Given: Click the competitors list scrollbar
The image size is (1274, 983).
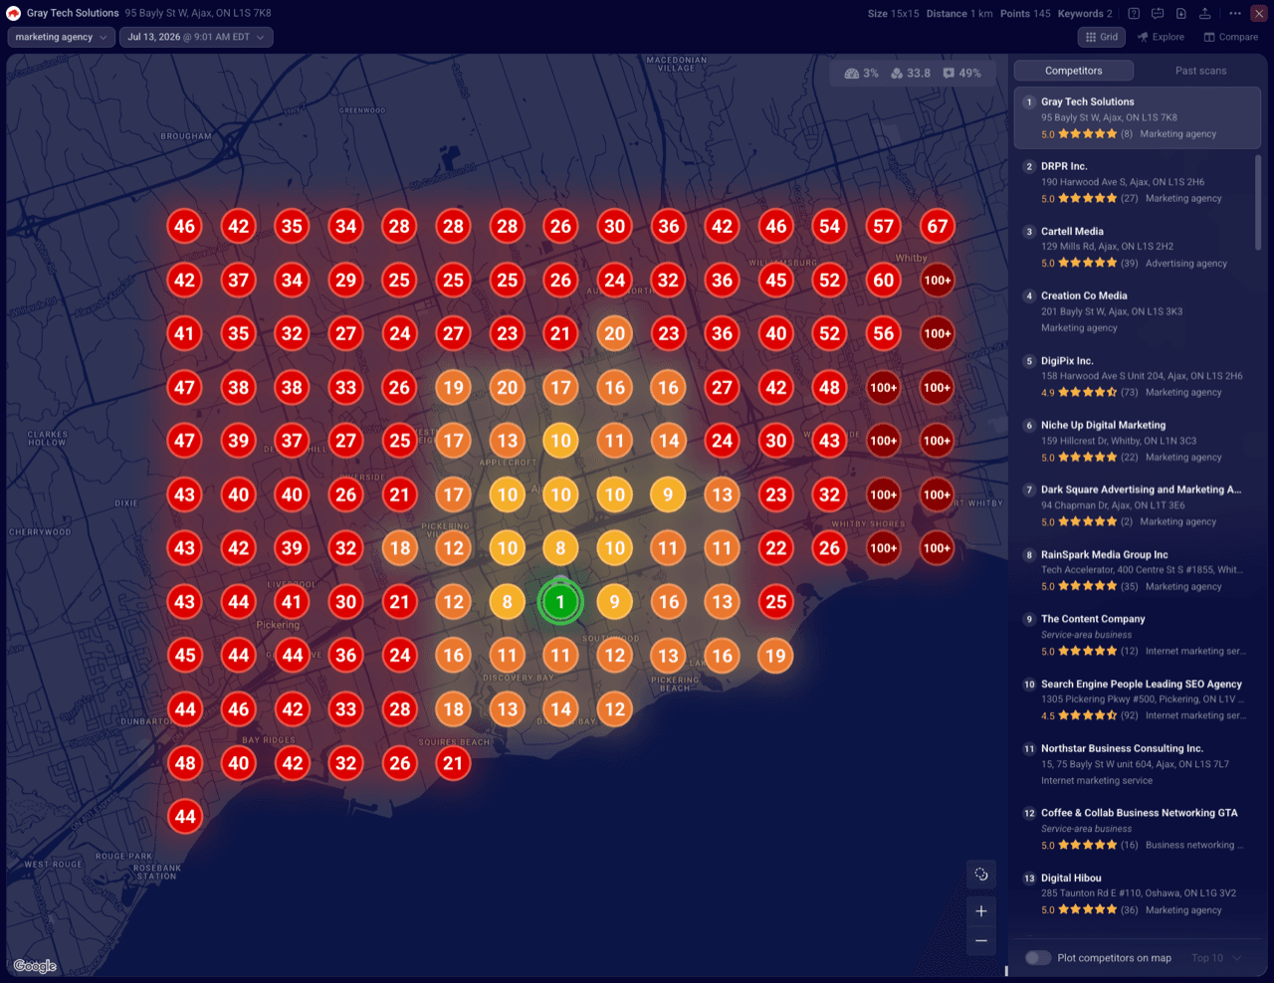Looking at the screenshot, I should tap(1258, 202).
